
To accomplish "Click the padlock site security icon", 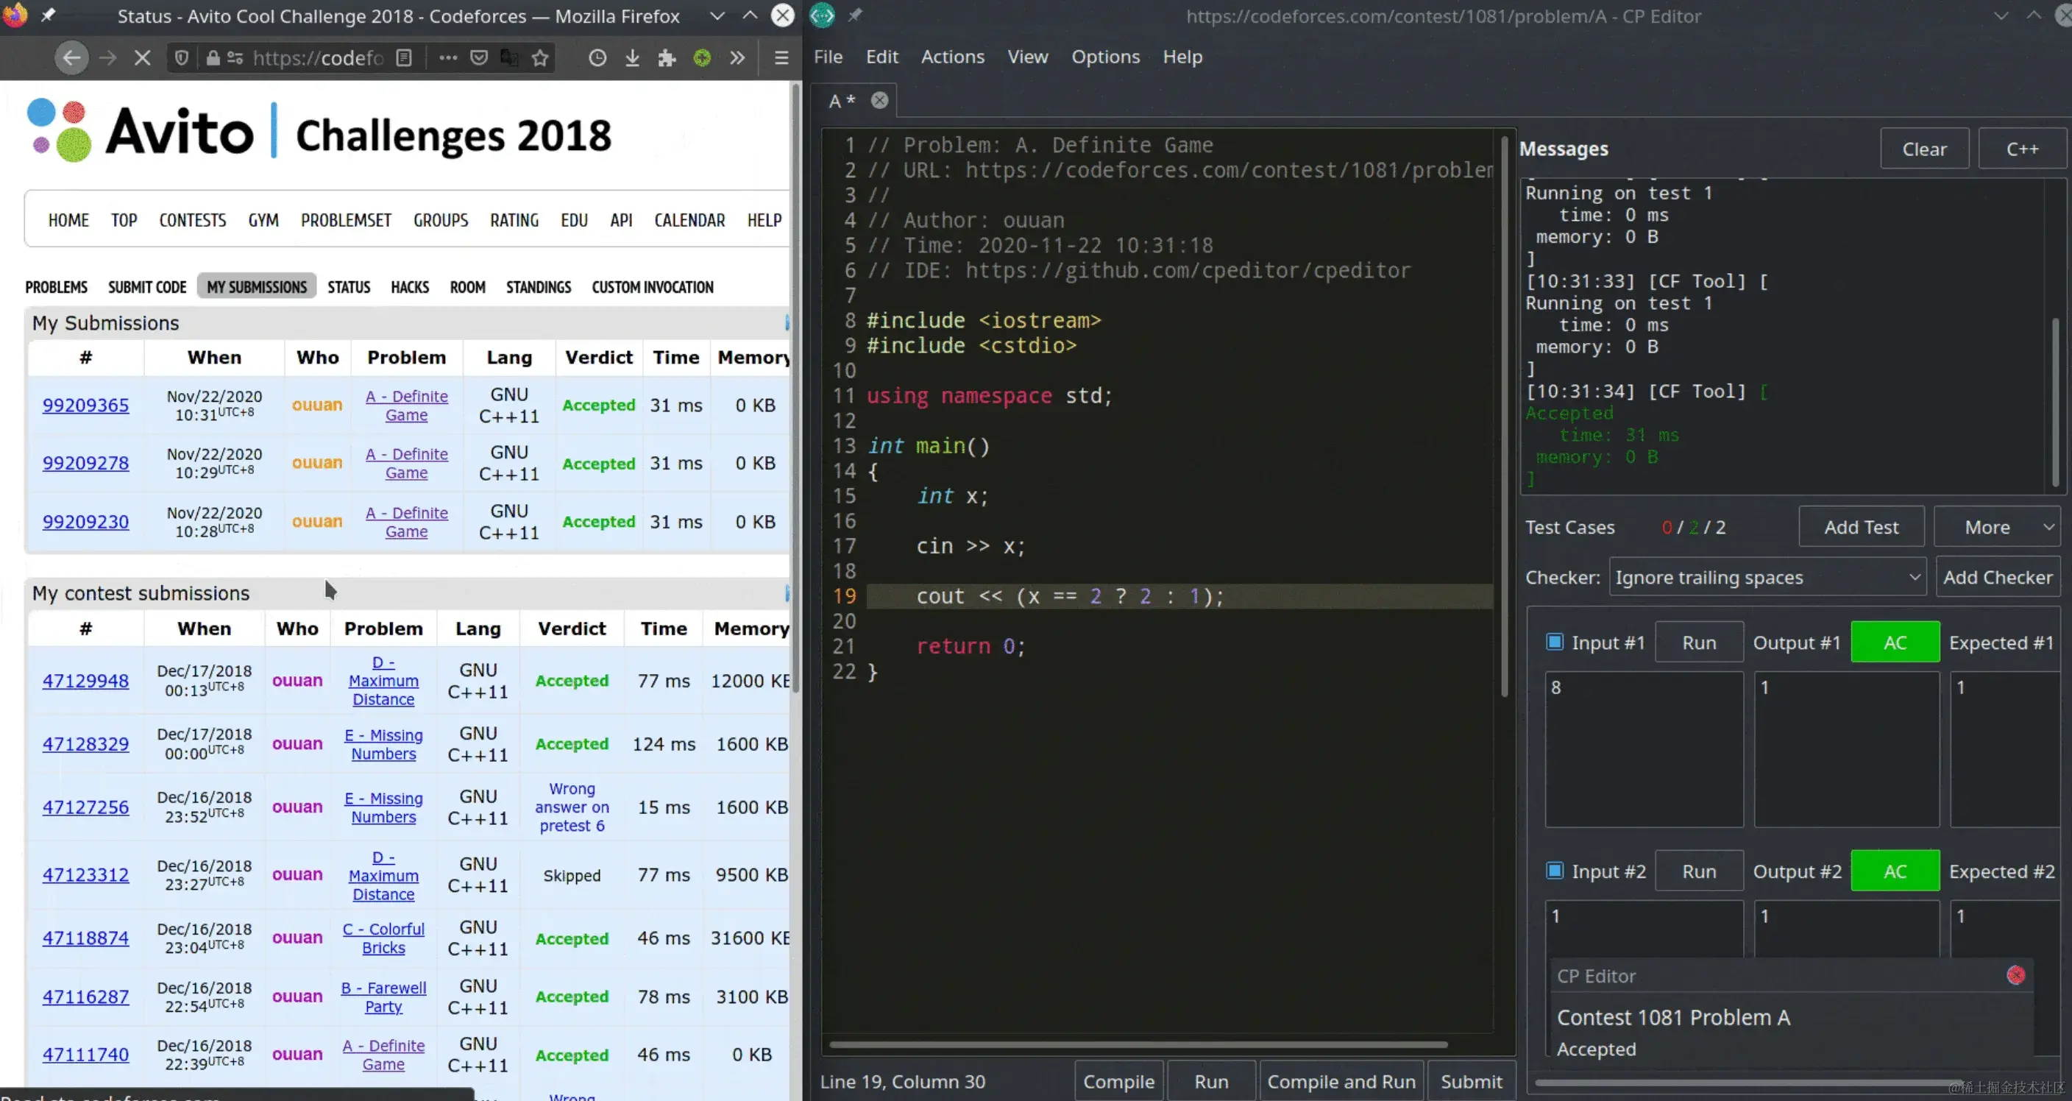I will (x=213, y=57).
